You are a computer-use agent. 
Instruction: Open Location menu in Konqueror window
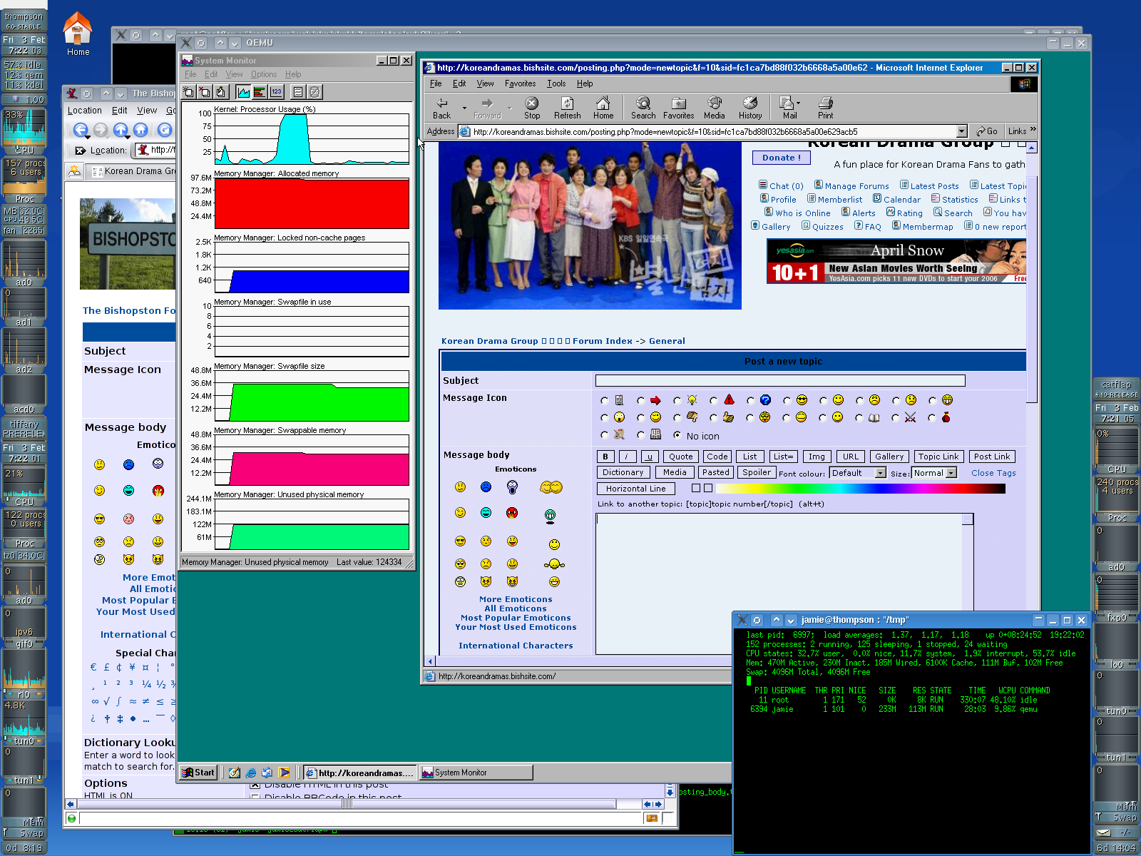(x=85, y=111)
